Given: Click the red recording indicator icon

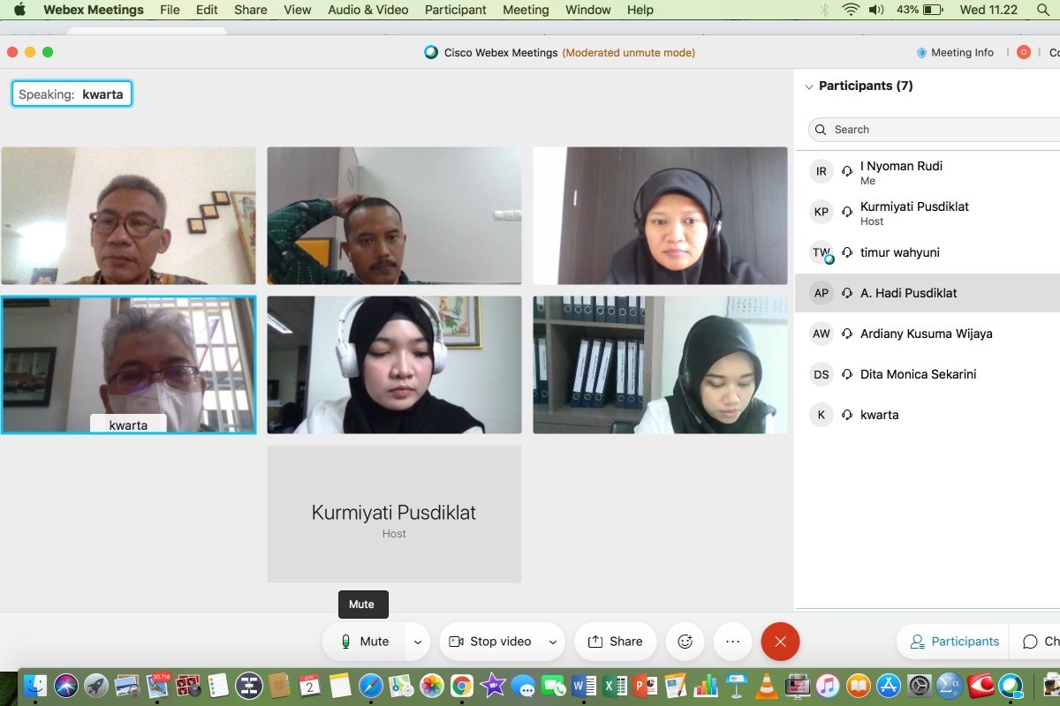Looking at the screenshot, I should point(1024,52).
